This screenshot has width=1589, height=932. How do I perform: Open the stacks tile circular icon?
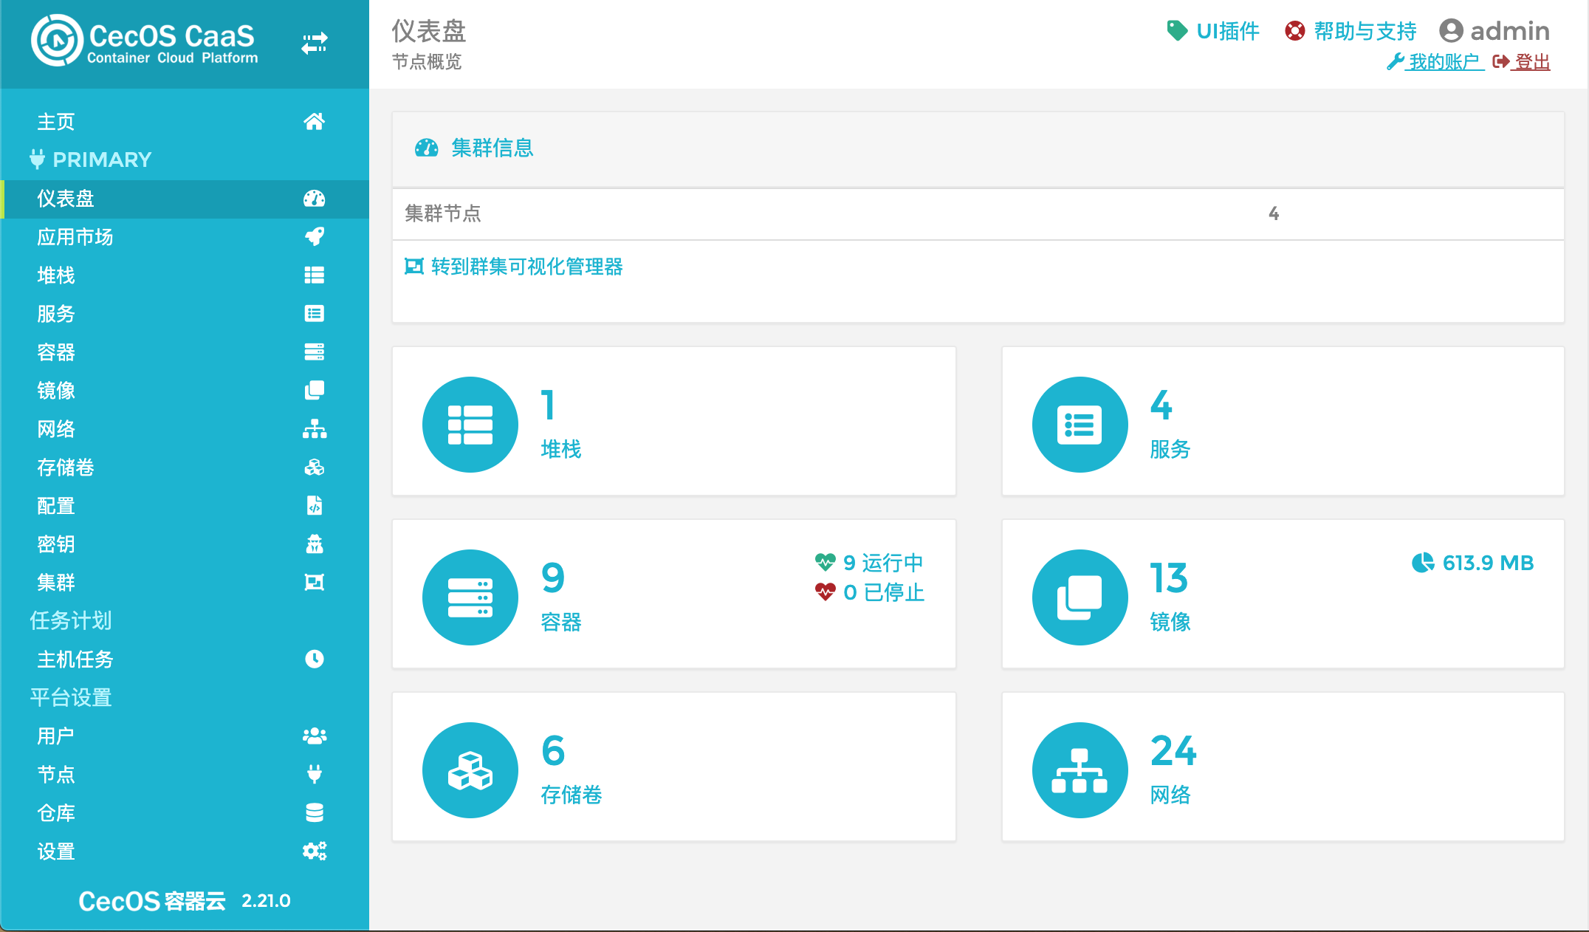coord(470,425)
